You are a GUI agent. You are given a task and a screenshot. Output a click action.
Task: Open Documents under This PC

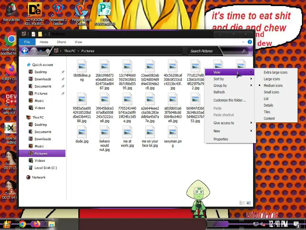point(43,132)
